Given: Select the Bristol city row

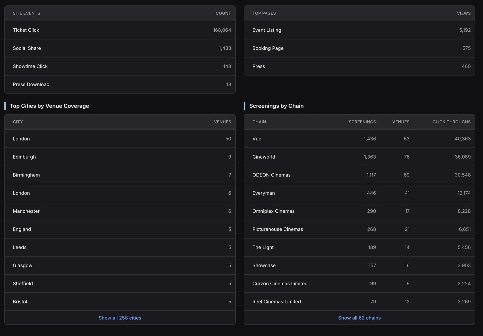Looking at the screenshot, I should click(120, 302).
